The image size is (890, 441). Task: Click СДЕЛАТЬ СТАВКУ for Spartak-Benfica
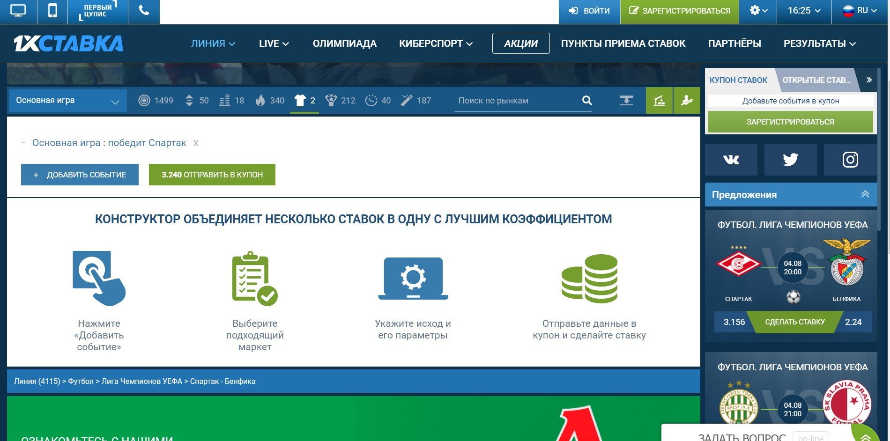[795, 322]
